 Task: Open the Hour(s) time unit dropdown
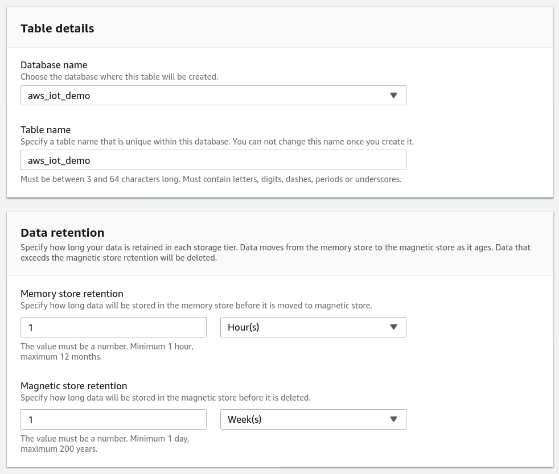313,327
